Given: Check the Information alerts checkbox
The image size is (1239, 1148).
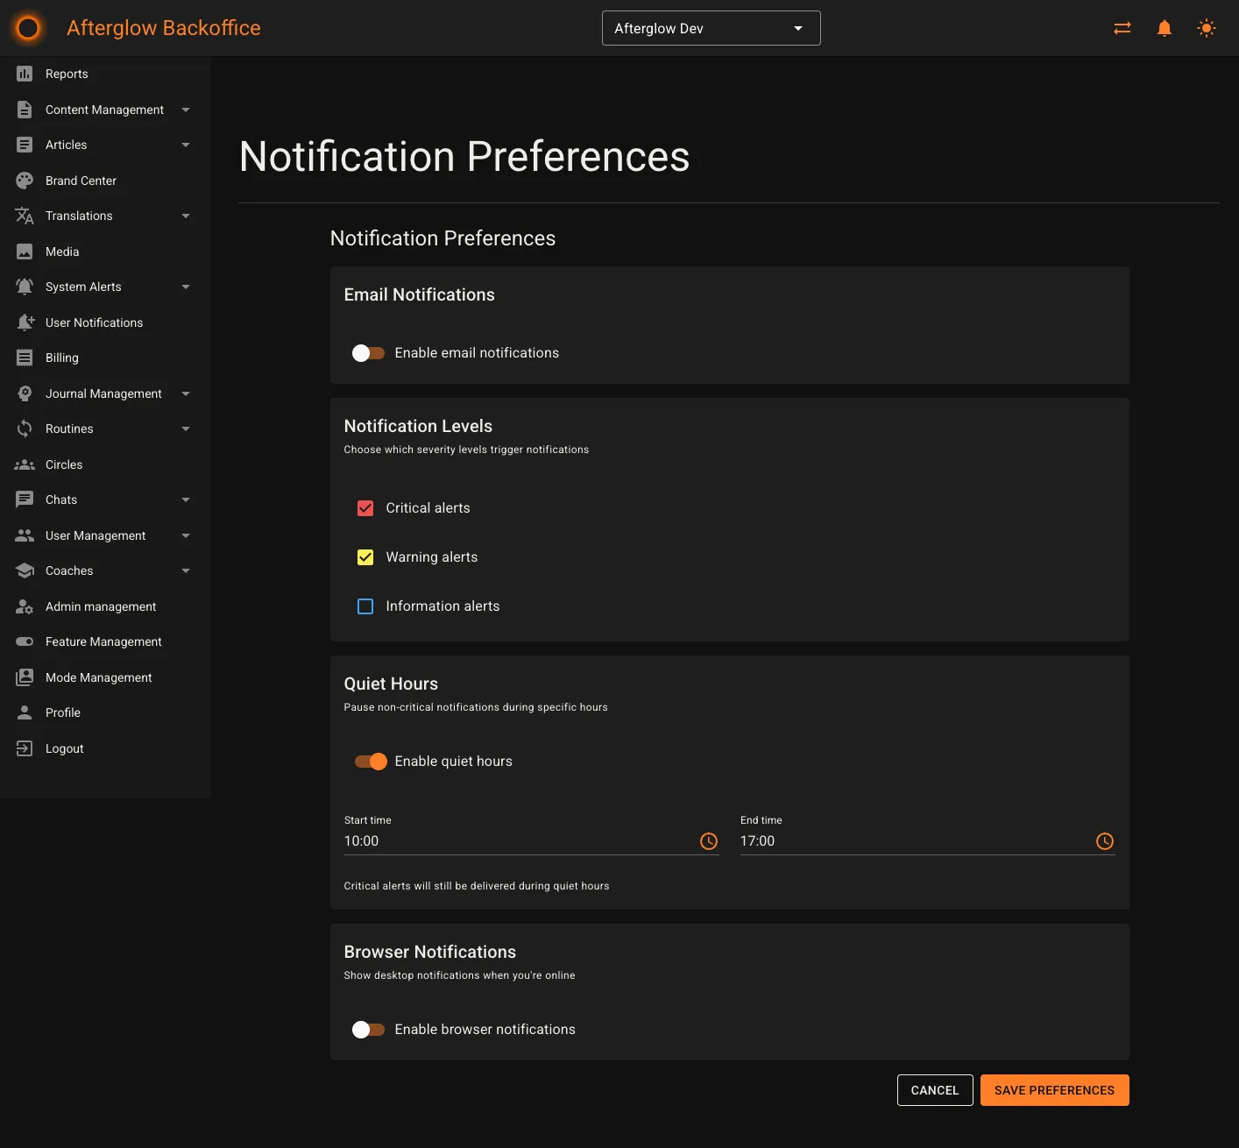Looking at the screenshot, I should tap(365, 606).
